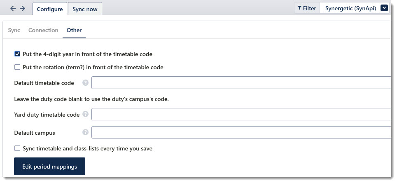Click into Yard duty timetable code field
This screenshot has width=397, height=183.
click(x=241, y=114)
